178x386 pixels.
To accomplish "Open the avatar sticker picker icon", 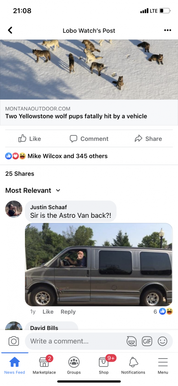I will (131, 341).
